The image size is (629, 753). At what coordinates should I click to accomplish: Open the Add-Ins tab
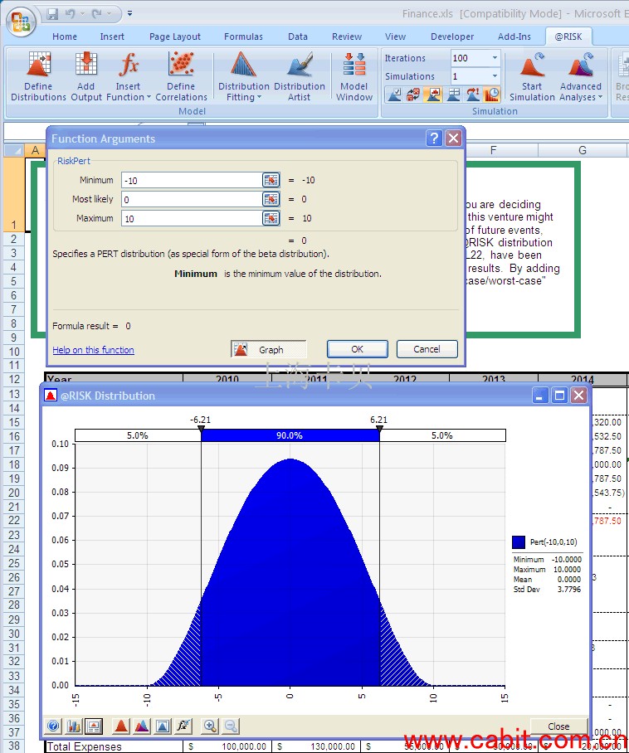pos(514,36)
